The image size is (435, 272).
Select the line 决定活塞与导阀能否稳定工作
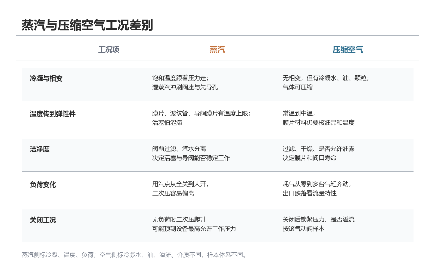tap(191, 158)
